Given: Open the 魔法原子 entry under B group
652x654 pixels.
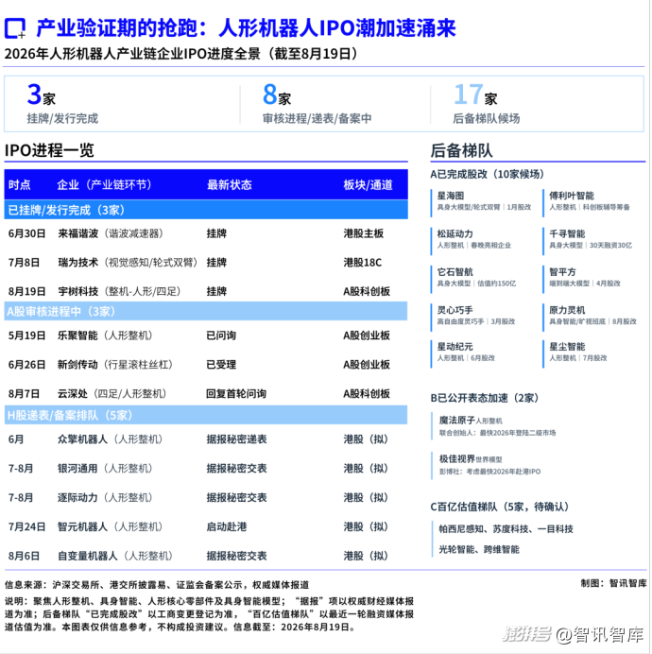Looking at the screenshot, I should (x=496, y=426).
